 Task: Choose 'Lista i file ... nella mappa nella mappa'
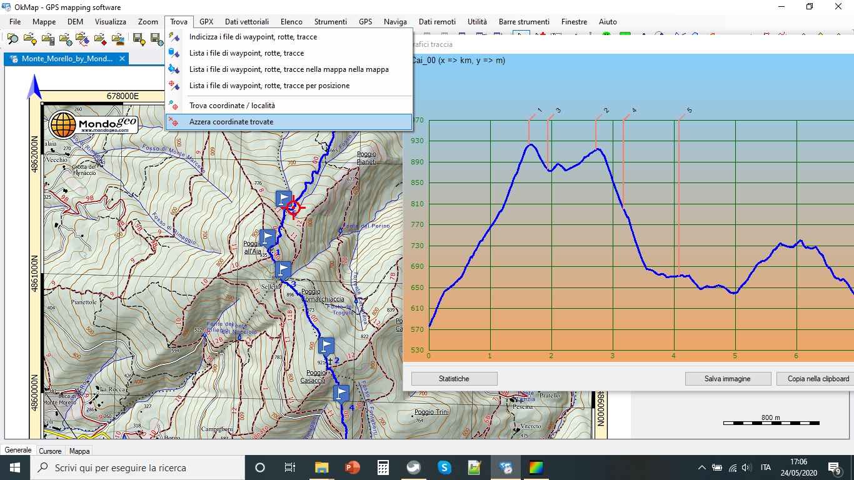tap(289, 69)
